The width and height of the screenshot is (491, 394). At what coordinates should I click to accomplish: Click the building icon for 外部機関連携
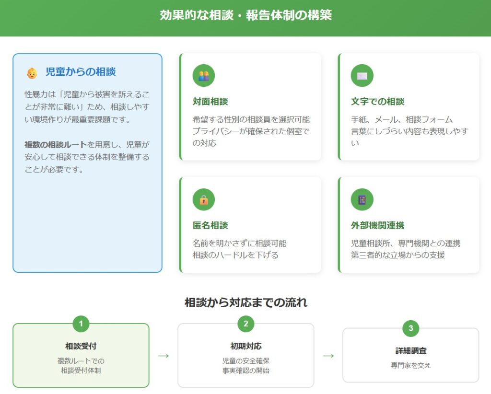362,199
